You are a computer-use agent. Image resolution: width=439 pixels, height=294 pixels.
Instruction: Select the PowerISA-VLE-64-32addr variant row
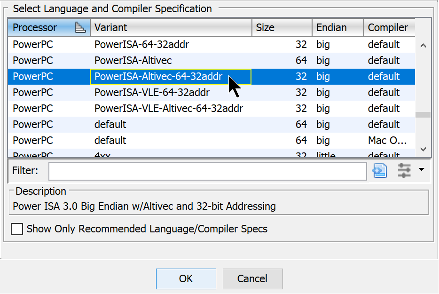click(141, 92)
